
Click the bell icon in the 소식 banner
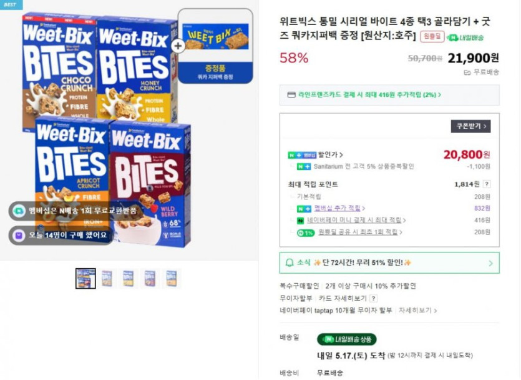click(290, 262)
